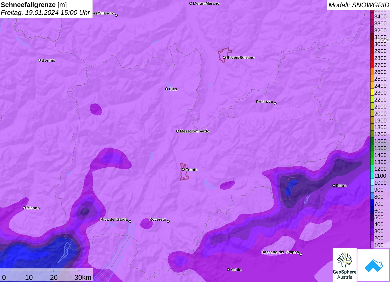Click the Mezzolombardo marker dot
Image resolution: width=390 pixels, height=282 pixels.
point(178,131)
